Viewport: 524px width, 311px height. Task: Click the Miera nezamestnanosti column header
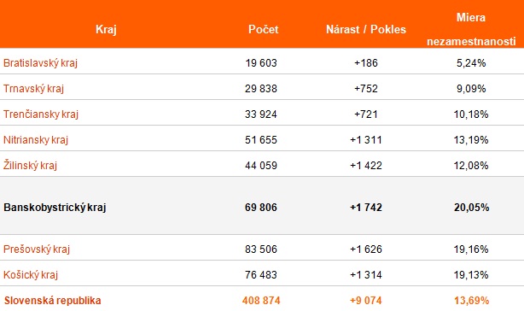coord(471,29)
